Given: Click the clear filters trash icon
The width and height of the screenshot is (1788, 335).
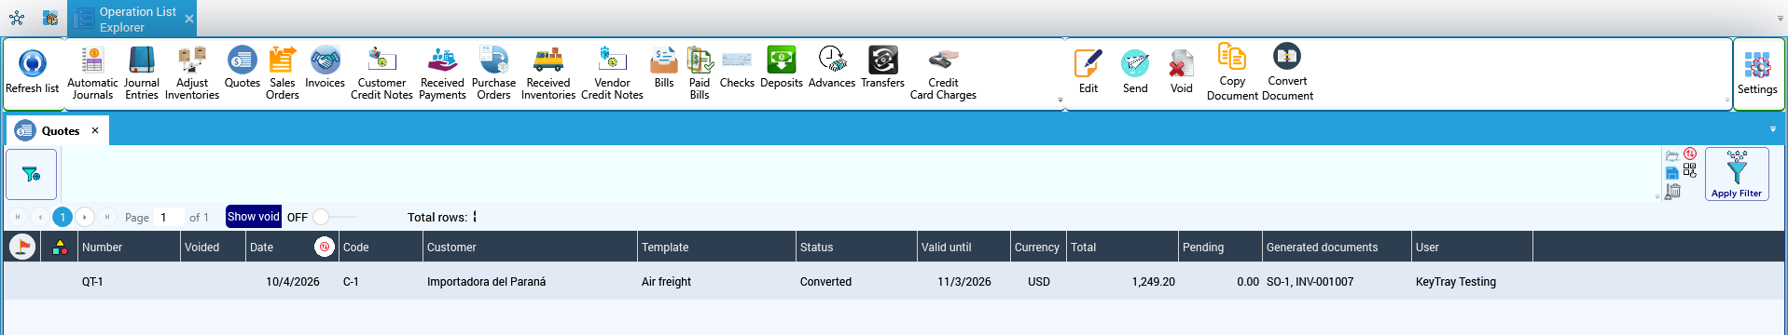Looking at the screenshot, I should (1673, 191).
